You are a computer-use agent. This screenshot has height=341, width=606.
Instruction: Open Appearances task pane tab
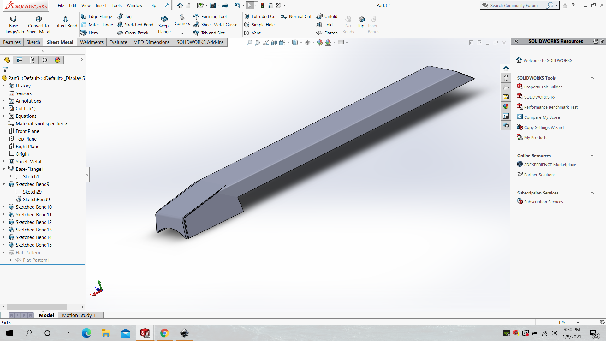pos(506,106)
